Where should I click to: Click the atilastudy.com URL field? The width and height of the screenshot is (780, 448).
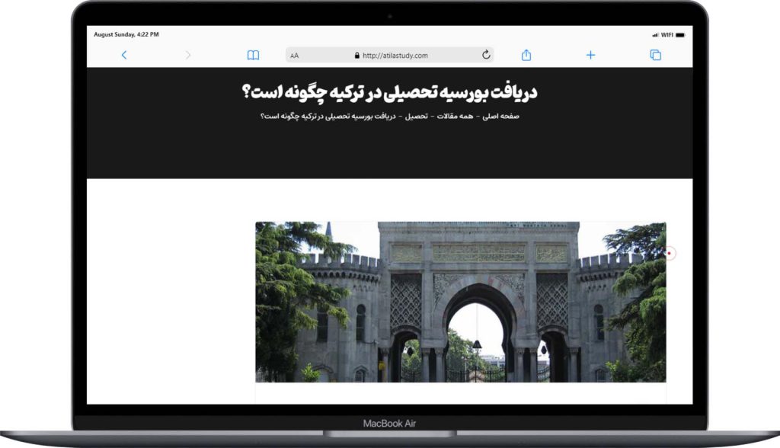tap(395, 56)
